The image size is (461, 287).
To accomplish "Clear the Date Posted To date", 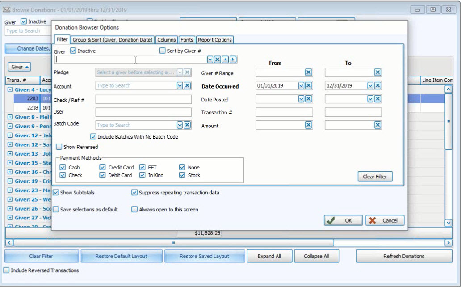I will [x=377, y=98].
